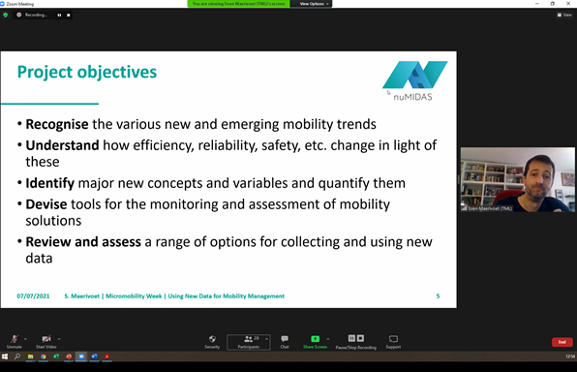Screen dimensions: 577x372
Task: Open the Chat panel
Action: (285, 341)
